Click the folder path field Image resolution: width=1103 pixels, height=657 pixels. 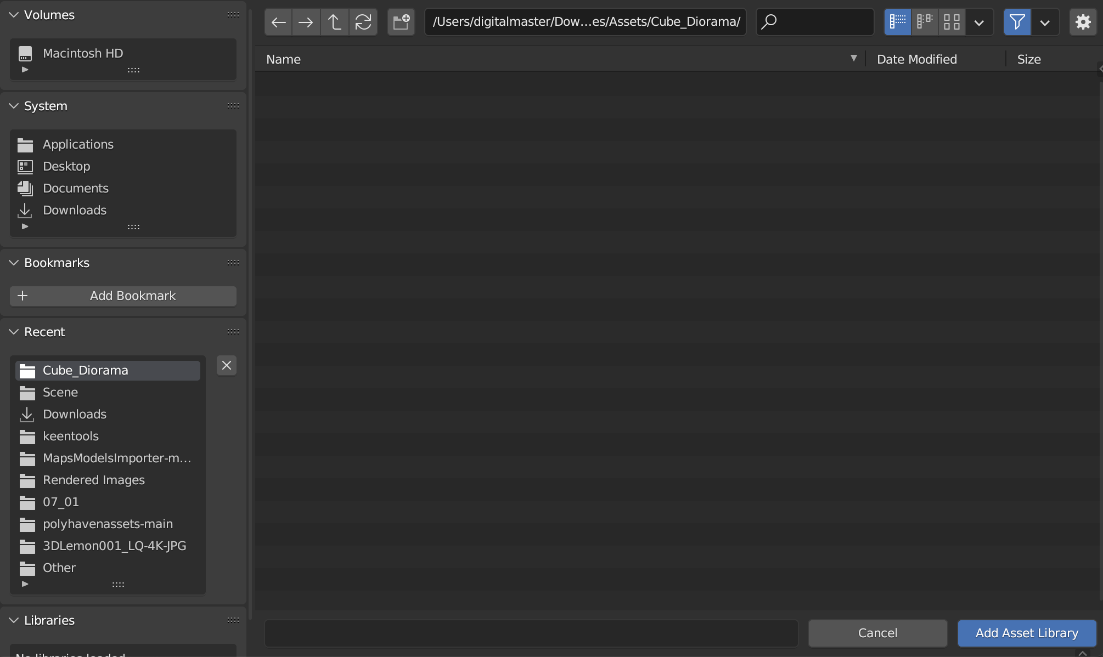[585, 22]
